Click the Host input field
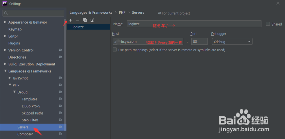 (x=148, y=42)
